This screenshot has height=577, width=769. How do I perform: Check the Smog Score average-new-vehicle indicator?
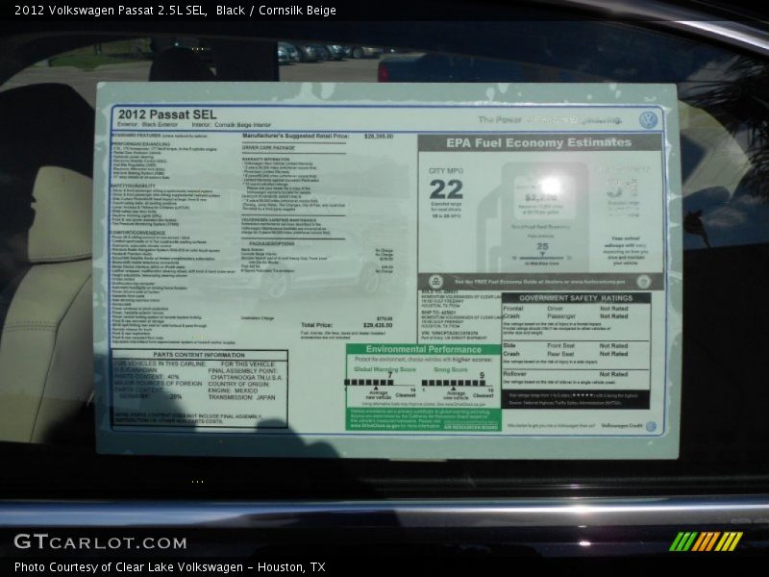click(454, 387)
